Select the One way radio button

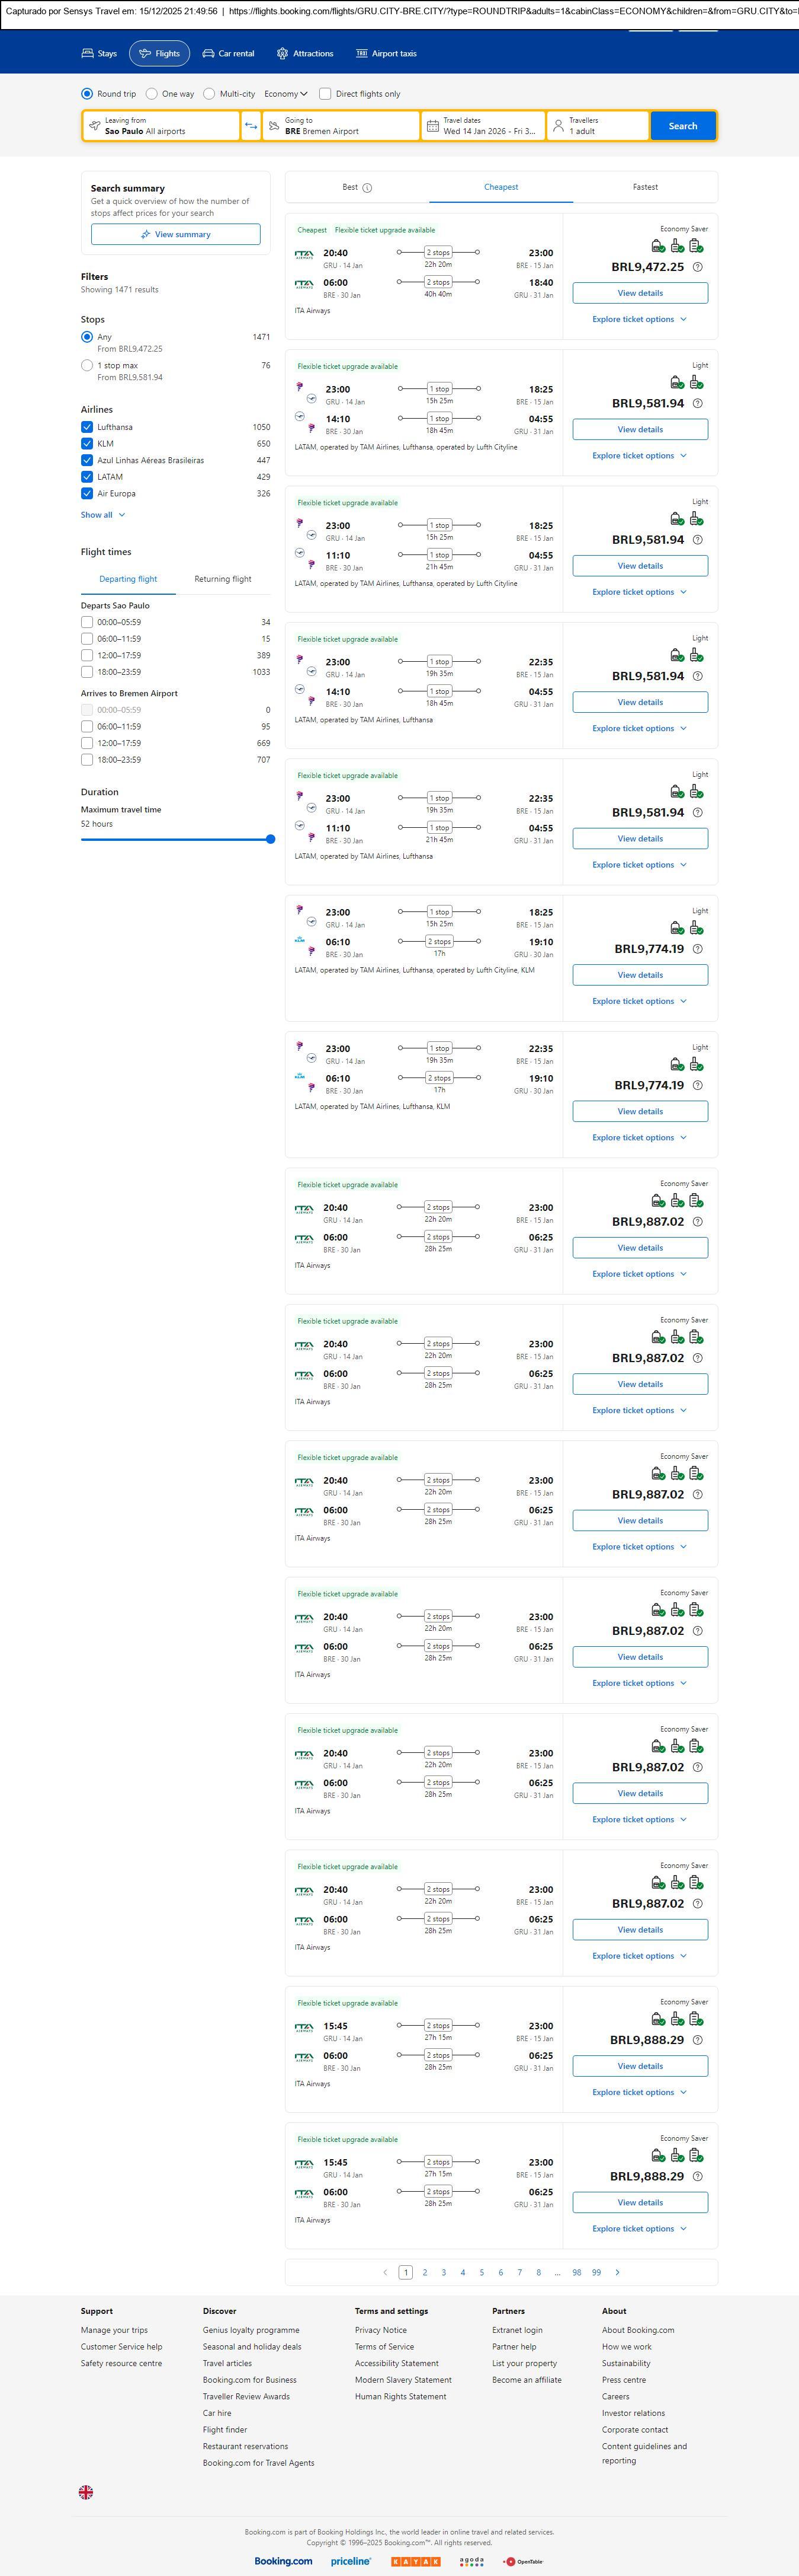point(152,94)
